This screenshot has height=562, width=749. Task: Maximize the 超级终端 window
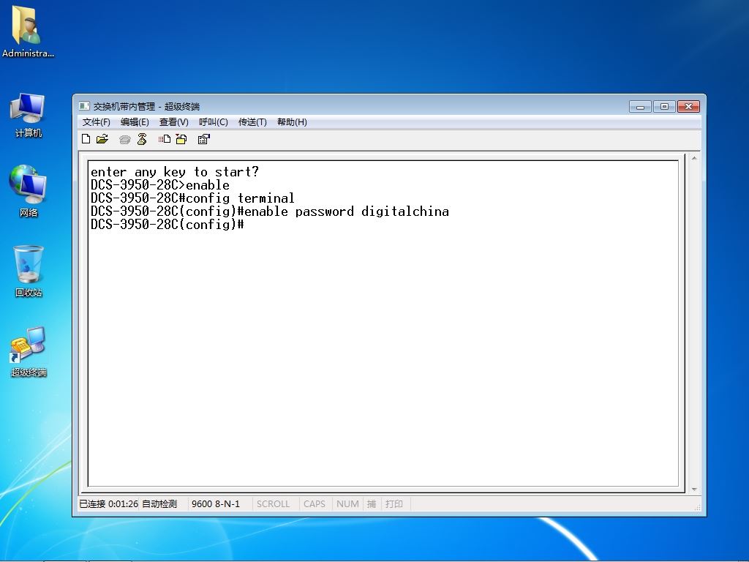pos(664,106)
